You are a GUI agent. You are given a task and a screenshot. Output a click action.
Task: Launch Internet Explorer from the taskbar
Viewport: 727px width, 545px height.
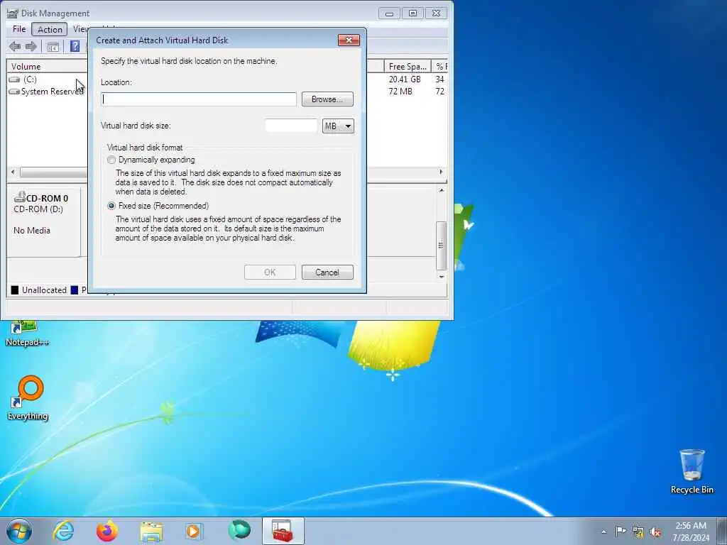pos(63,531)
